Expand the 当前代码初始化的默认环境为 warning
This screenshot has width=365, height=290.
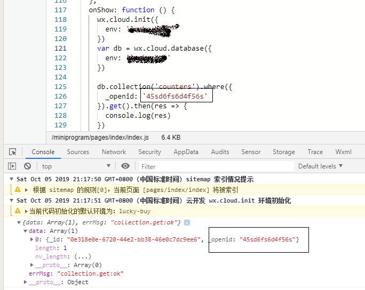(26, 211)
